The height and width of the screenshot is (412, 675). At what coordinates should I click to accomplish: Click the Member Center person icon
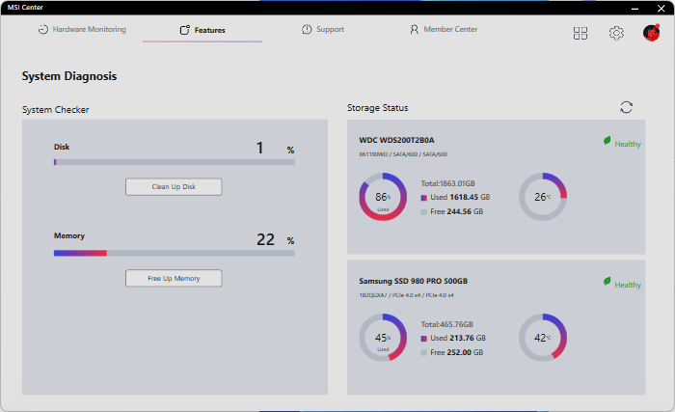(414, 29)
